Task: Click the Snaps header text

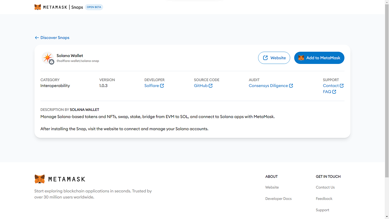Action: pyautogui.click(x=77, y=7)
